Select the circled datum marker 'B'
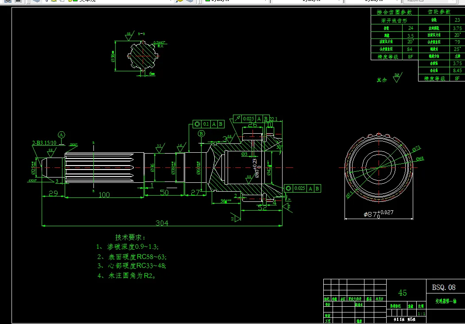 click(201, 134)
